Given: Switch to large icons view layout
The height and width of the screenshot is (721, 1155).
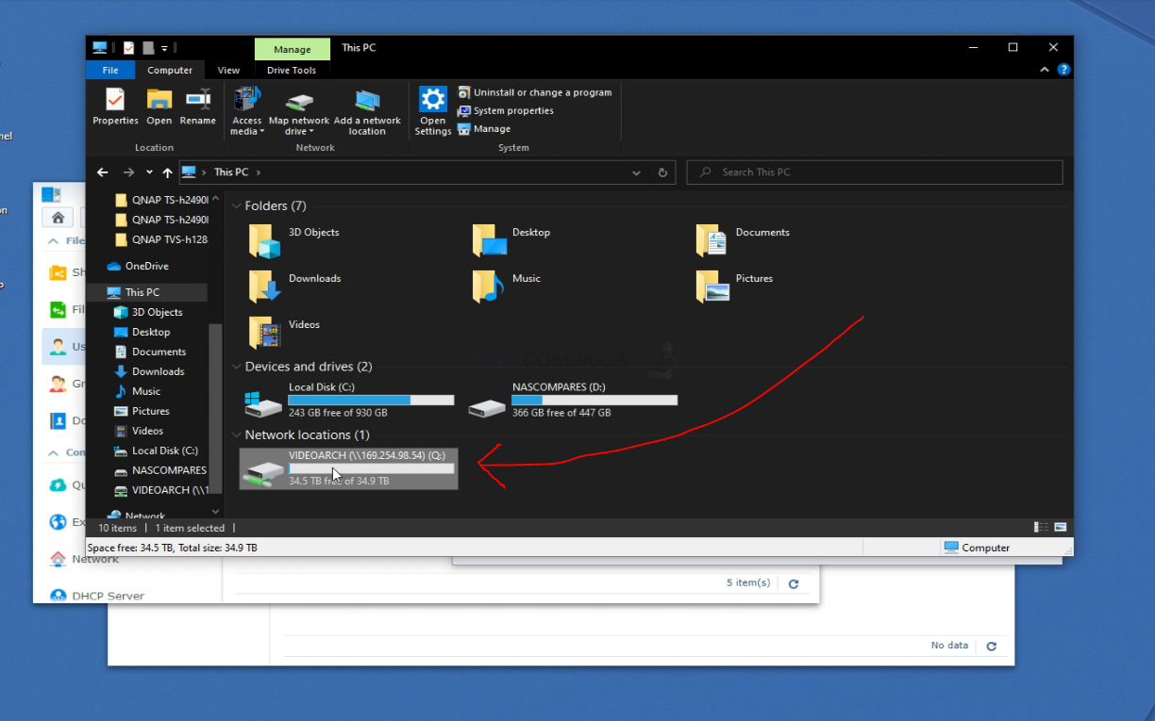Looking at the screenshot, I should pos(1061,528).
